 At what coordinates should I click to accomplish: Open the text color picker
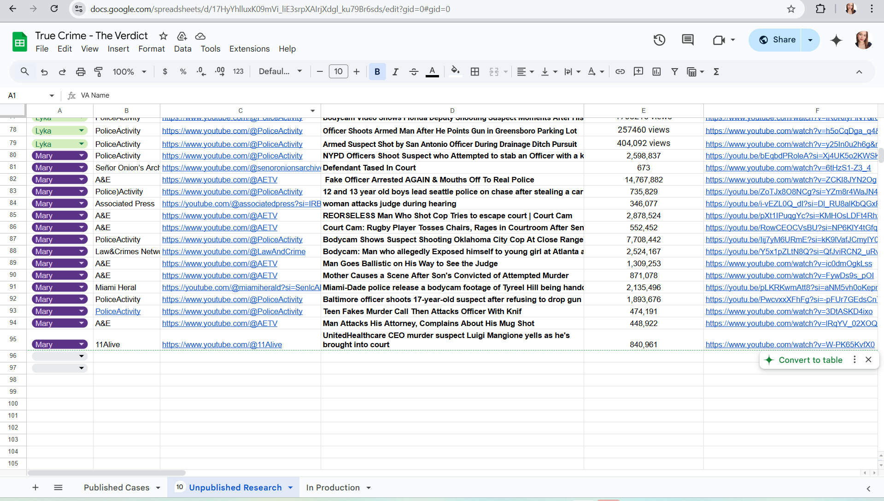pyautogui.click(x=432, y=71)
